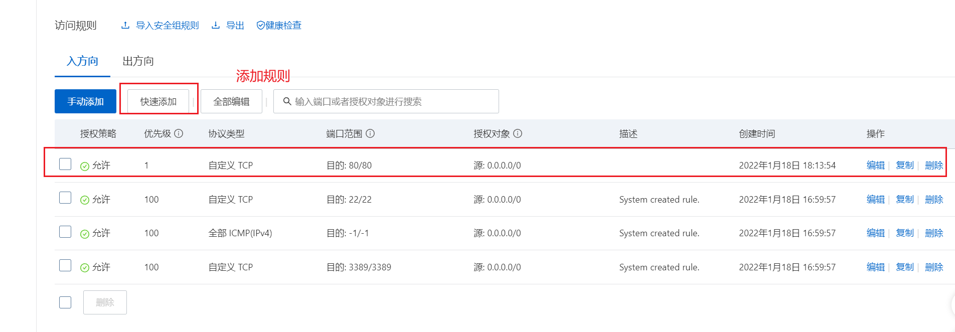Click the export download icon
The width and height of the screenshot is (955, 332).
point(216,25)
